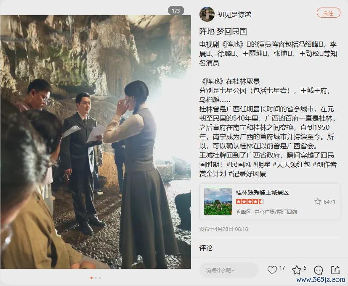Select the first carousel dot indicator
348x286 pixels.
[x=91, y=278]
